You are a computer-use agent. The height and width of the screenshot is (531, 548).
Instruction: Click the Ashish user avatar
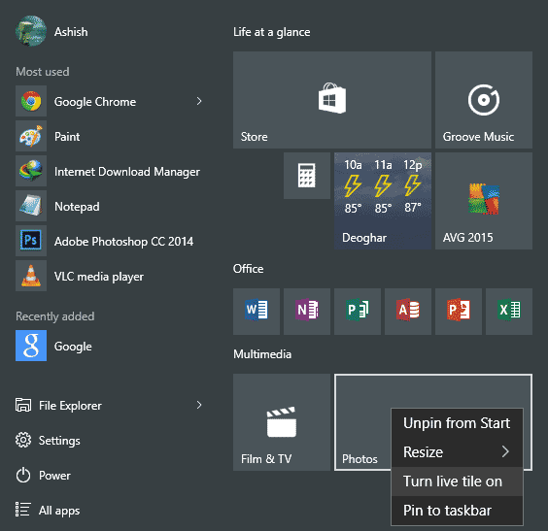pos(31,31)
